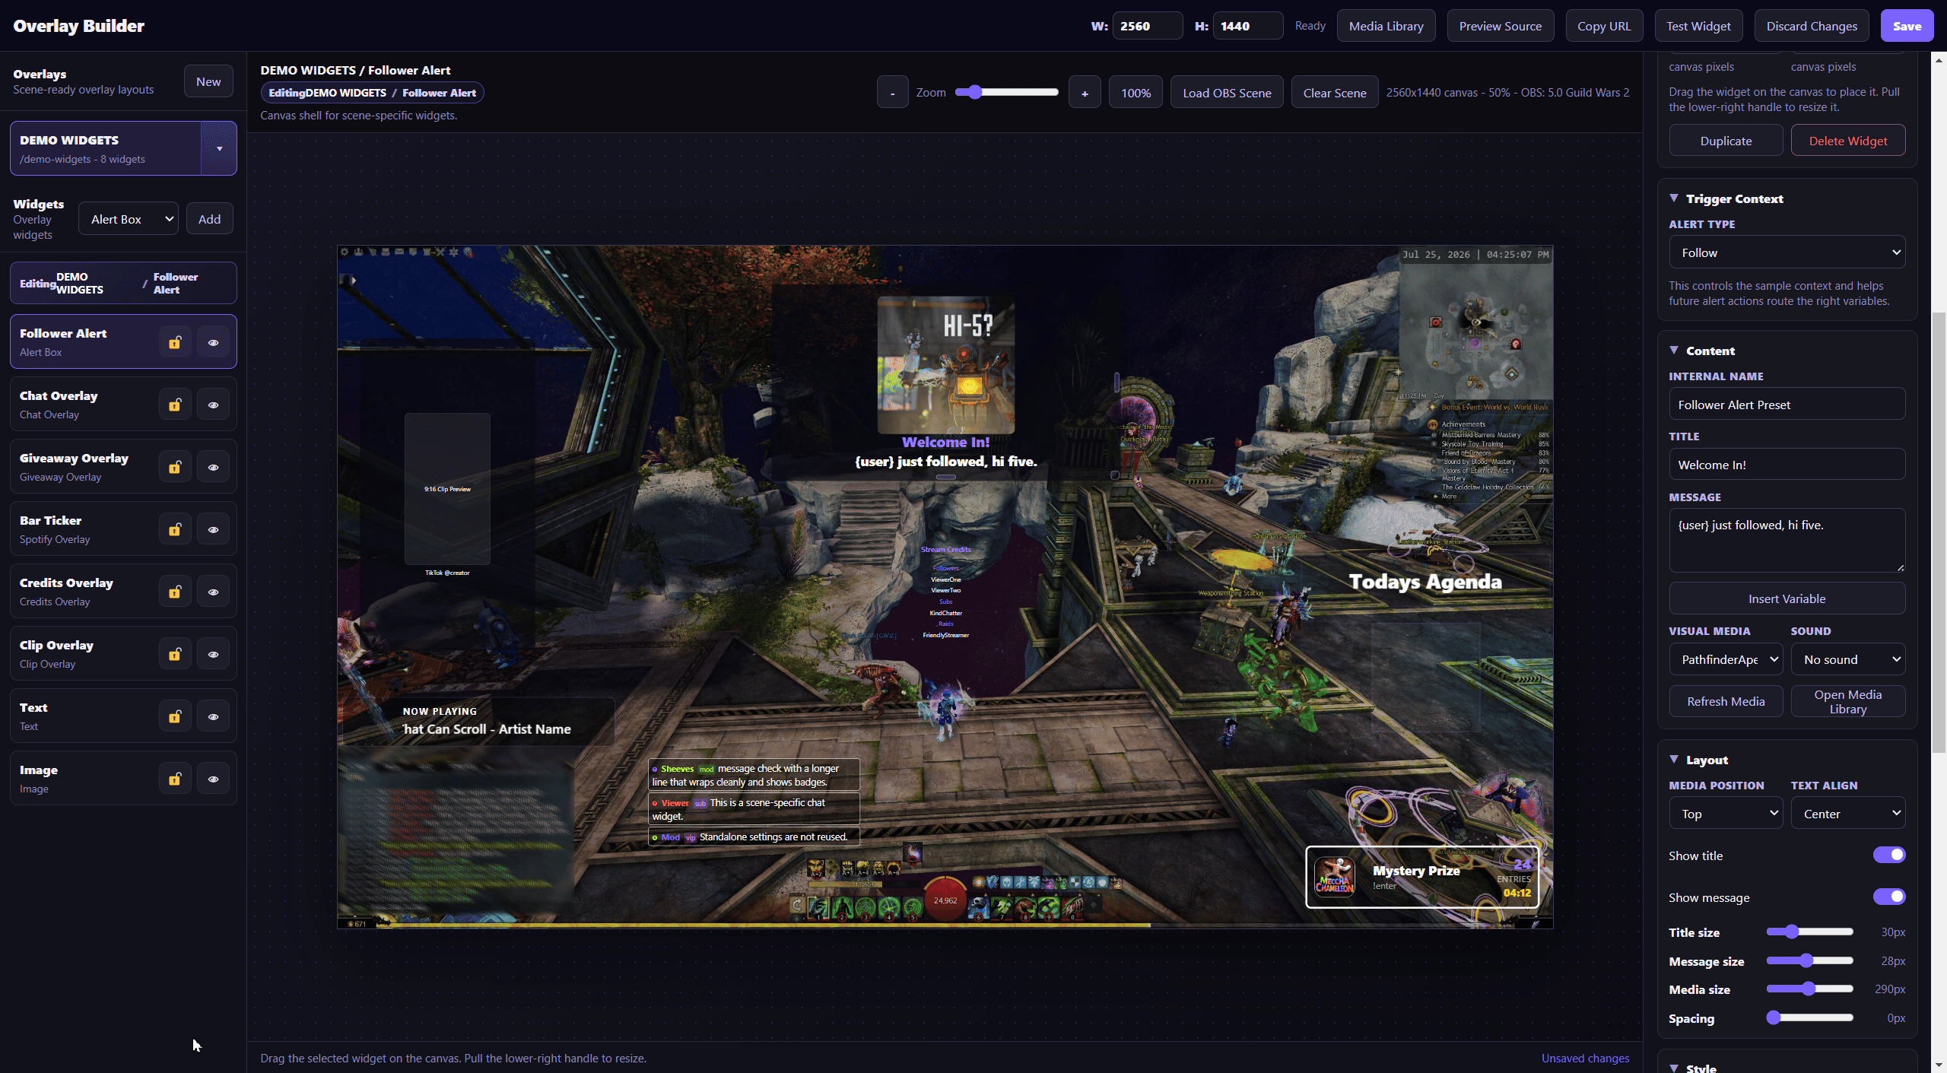Toggle the Credits Overlay lock icon
Image resolution: width=1947 pixels, height=1073 pixels.
coord(175,592)
